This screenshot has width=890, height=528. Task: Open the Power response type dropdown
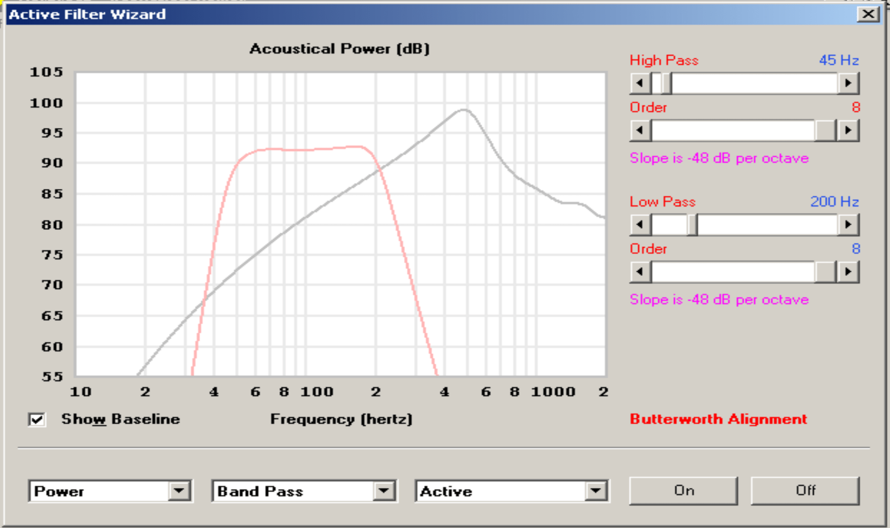[179, 491]
